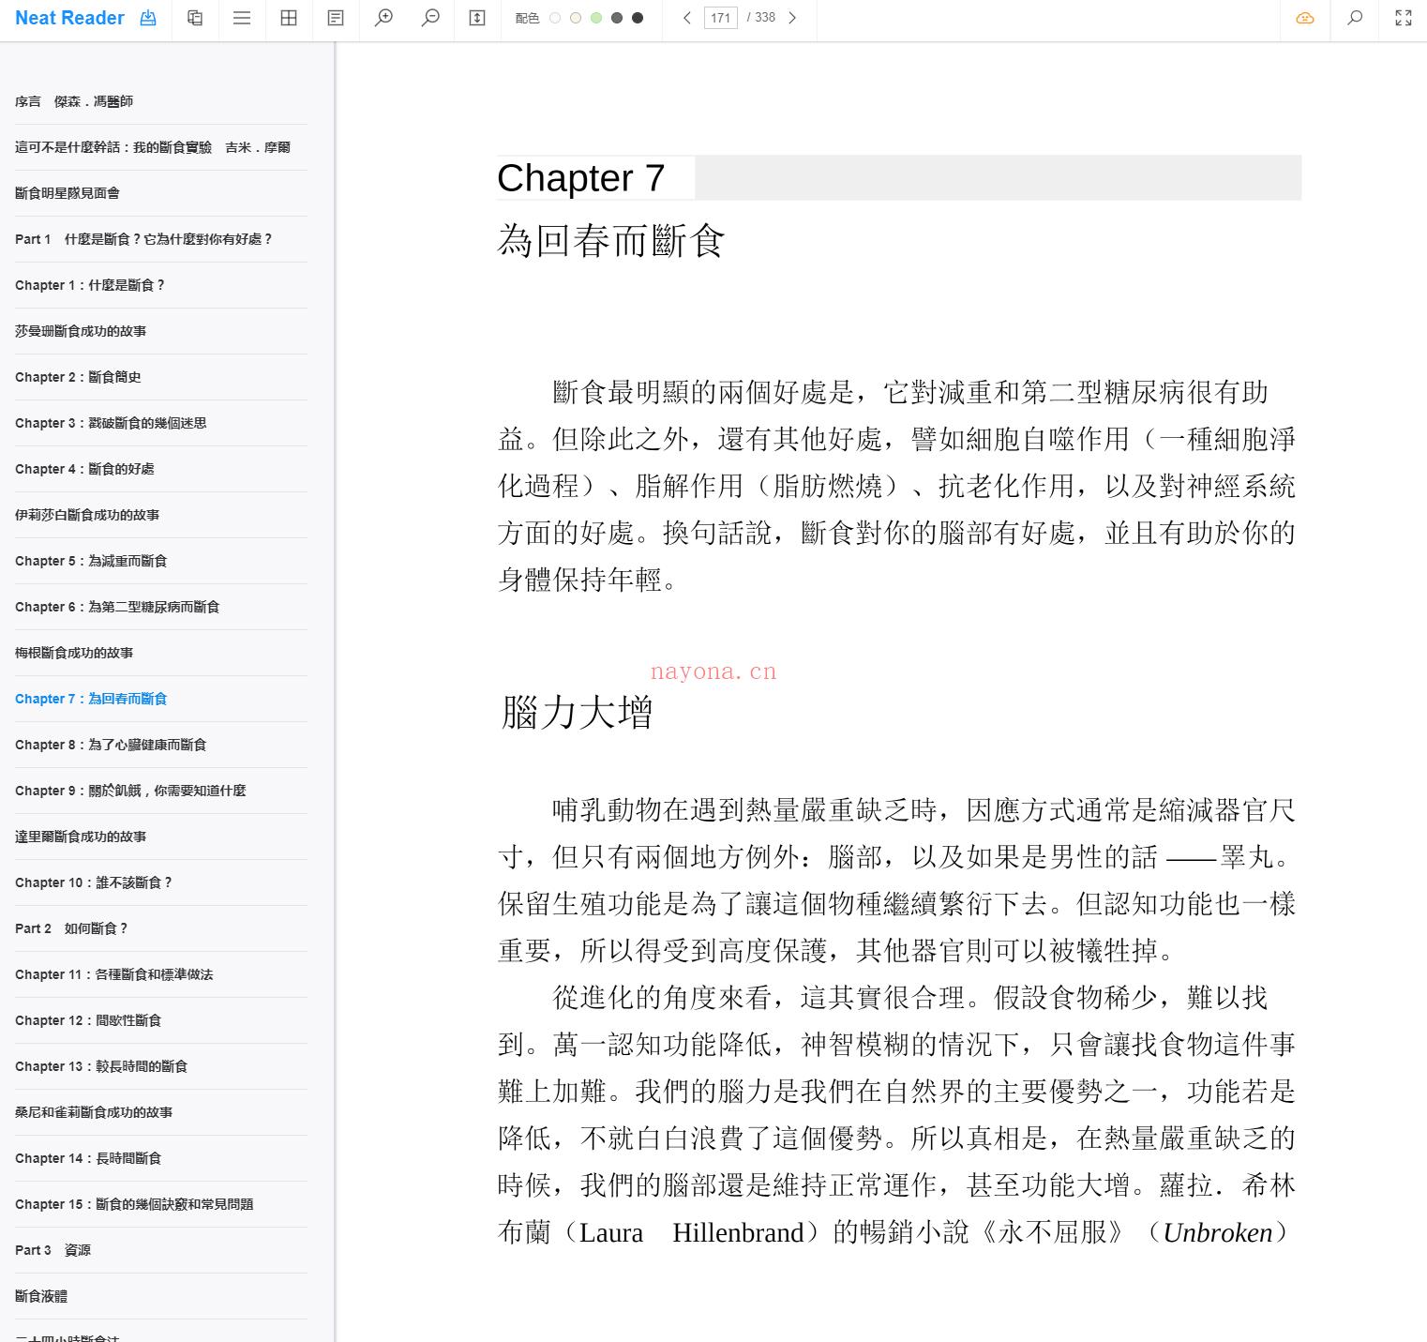Choose the green color theme swatch
Screen dimensions: 1427x1342
(x=596, y=18)
